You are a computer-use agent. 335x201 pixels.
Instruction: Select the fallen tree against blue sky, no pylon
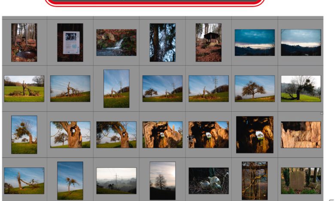(x=70, y=89)
